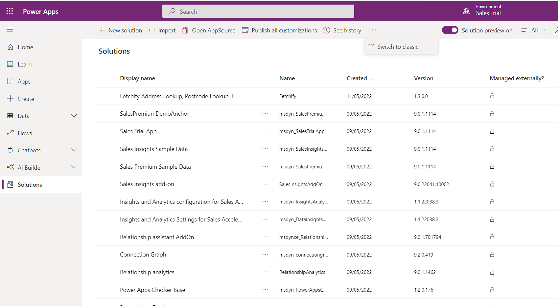Click New solution in command bar
This screenshot has width=558, height=306.
click(120, 30)
